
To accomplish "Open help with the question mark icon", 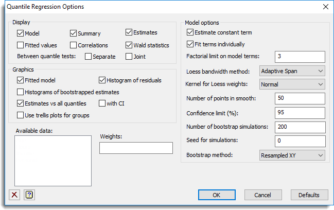I will (x=29, y=195).
